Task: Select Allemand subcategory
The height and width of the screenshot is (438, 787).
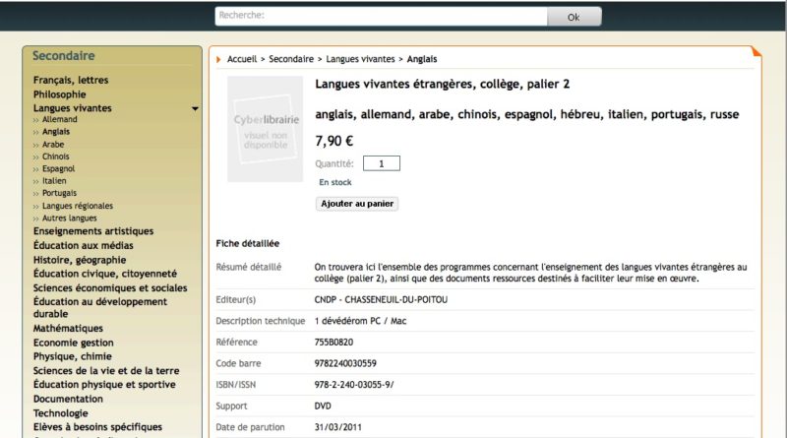Action: [x=59, y=119]
